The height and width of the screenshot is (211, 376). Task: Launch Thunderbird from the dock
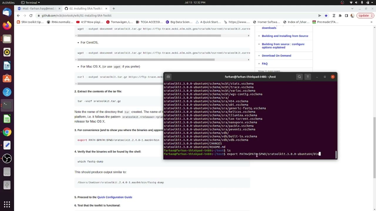7,12
